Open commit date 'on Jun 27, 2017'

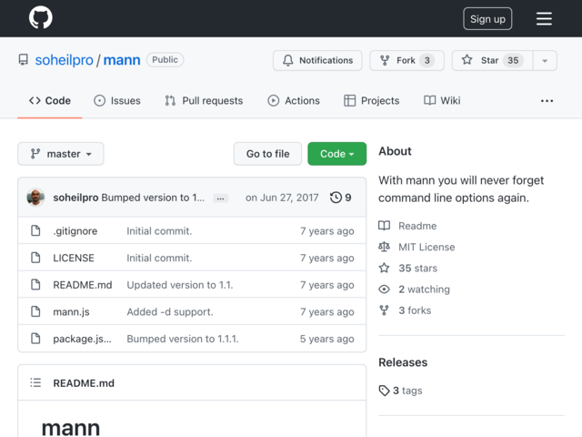tap(282, 198)
